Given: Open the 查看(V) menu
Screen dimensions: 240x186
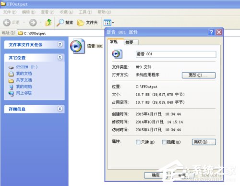Looking at the screenshot, I should coord(48,12).
